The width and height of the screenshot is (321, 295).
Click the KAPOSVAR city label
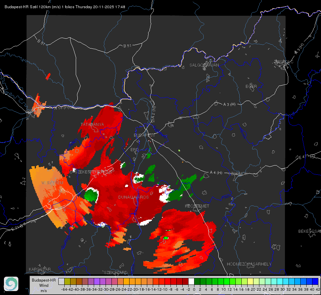coord(40,269)
